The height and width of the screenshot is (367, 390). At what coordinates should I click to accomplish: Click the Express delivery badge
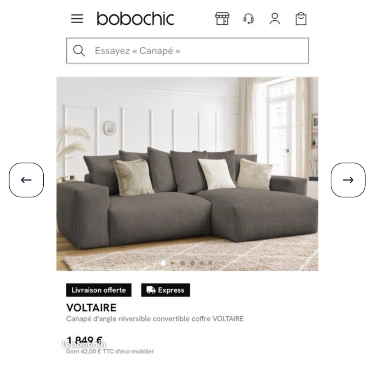(x=166, y=290)
